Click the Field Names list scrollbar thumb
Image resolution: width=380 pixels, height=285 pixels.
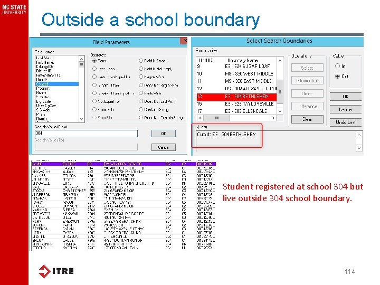(x=81, y=64)
